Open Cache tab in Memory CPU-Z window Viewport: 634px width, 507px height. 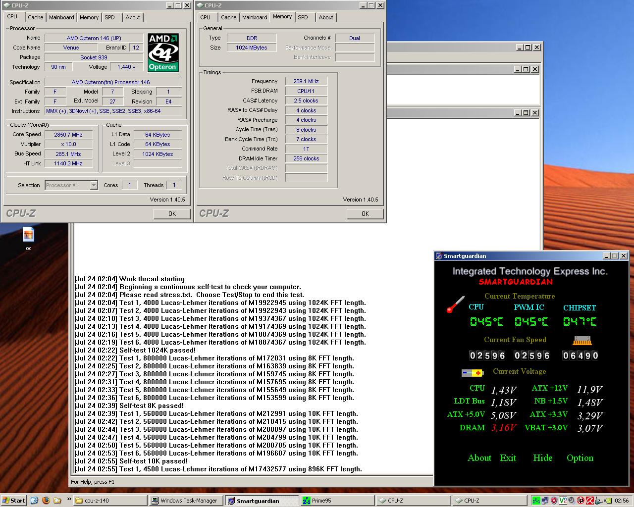[x=229, y=17]
